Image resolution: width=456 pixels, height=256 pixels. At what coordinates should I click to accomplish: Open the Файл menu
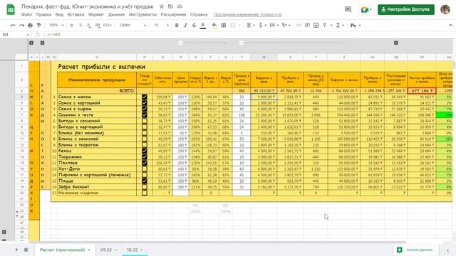(x=26, y=14)
